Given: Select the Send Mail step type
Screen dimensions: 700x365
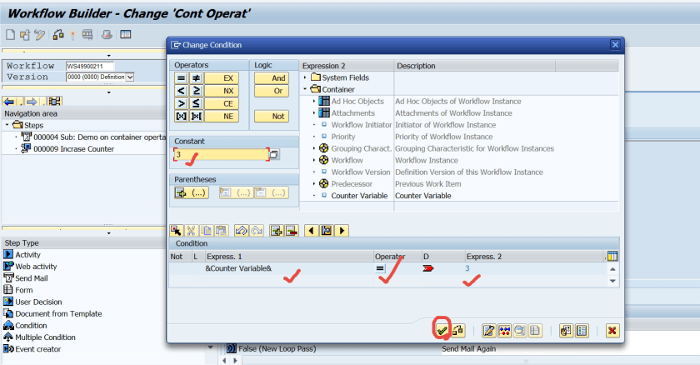Looking at the screenshot, I should [32, 278].
